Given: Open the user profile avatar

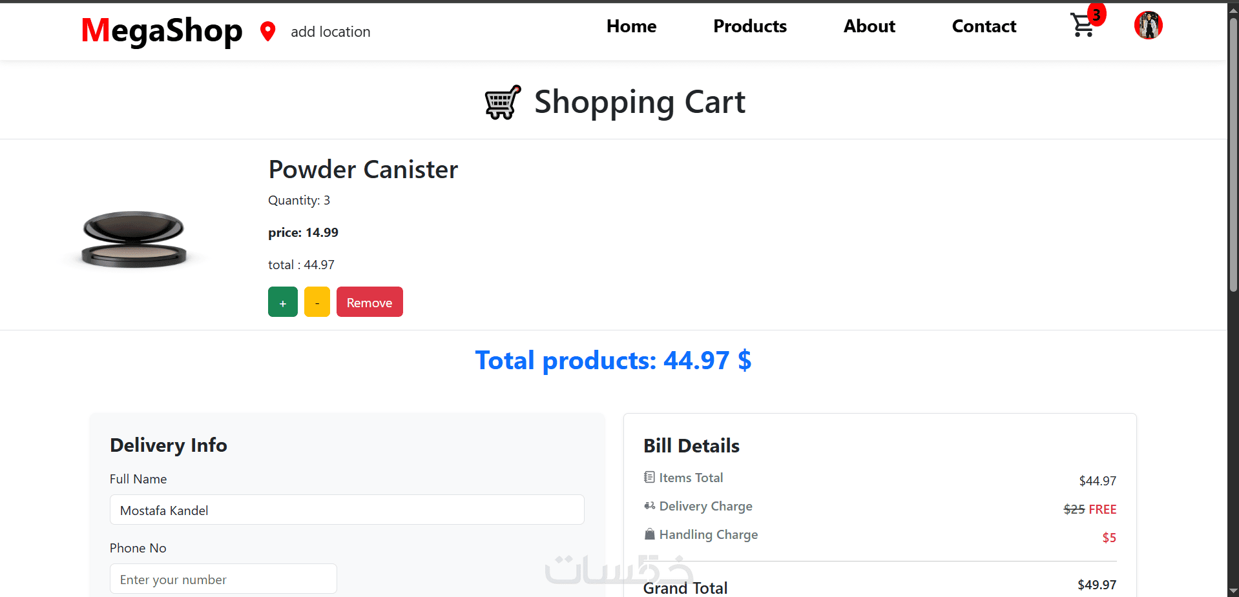Looking at the screenshot, I should click(1148, 26).
